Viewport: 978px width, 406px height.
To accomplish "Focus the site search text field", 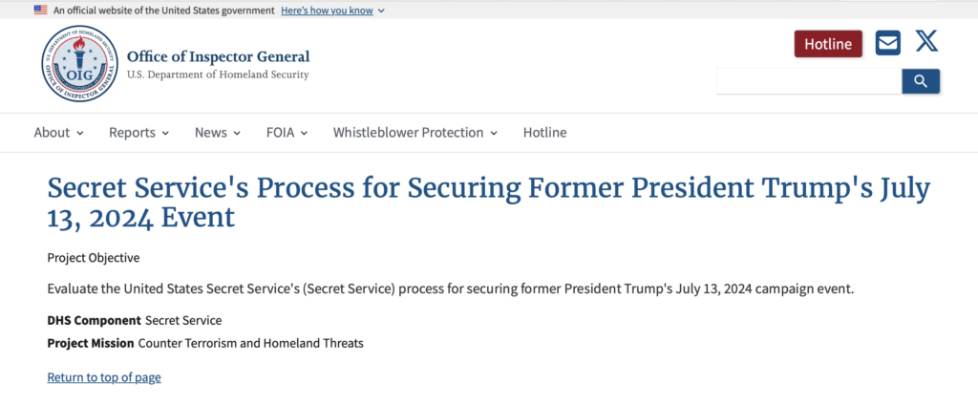I will 809,81.
